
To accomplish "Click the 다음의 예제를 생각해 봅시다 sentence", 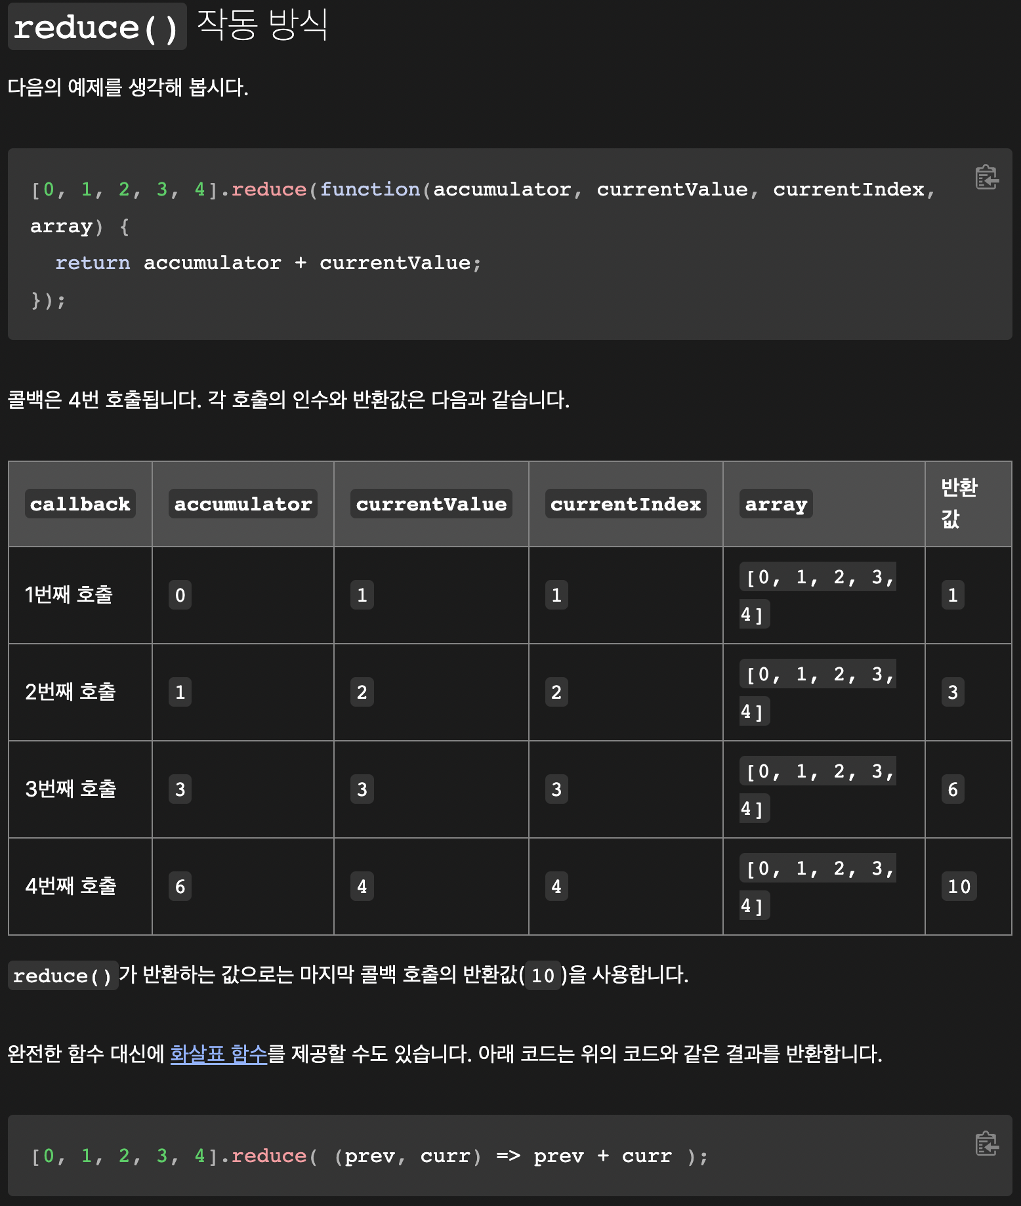I will click(128, 87).
